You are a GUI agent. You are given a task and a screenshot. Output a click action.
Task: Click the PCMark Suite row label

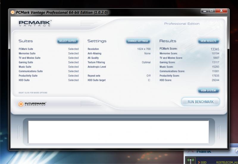click(x=26, y=49)
